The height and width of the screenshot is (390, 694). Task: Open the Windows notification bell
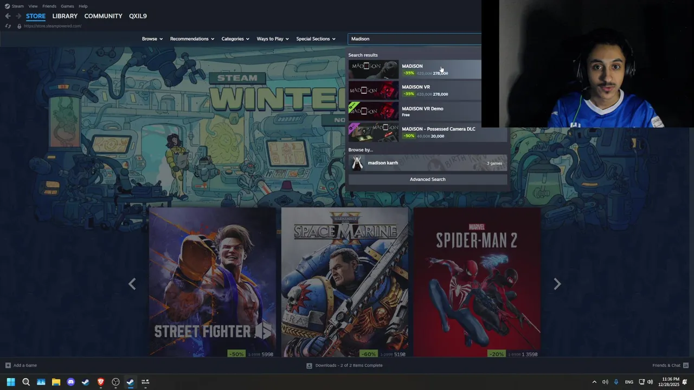pyautogui.click(x=685, y=382)
